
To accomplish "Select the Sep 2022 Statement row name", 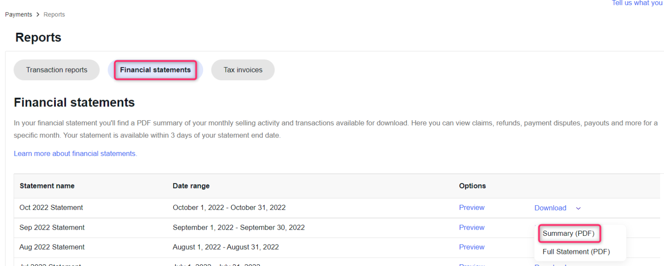I will [52, 227].
